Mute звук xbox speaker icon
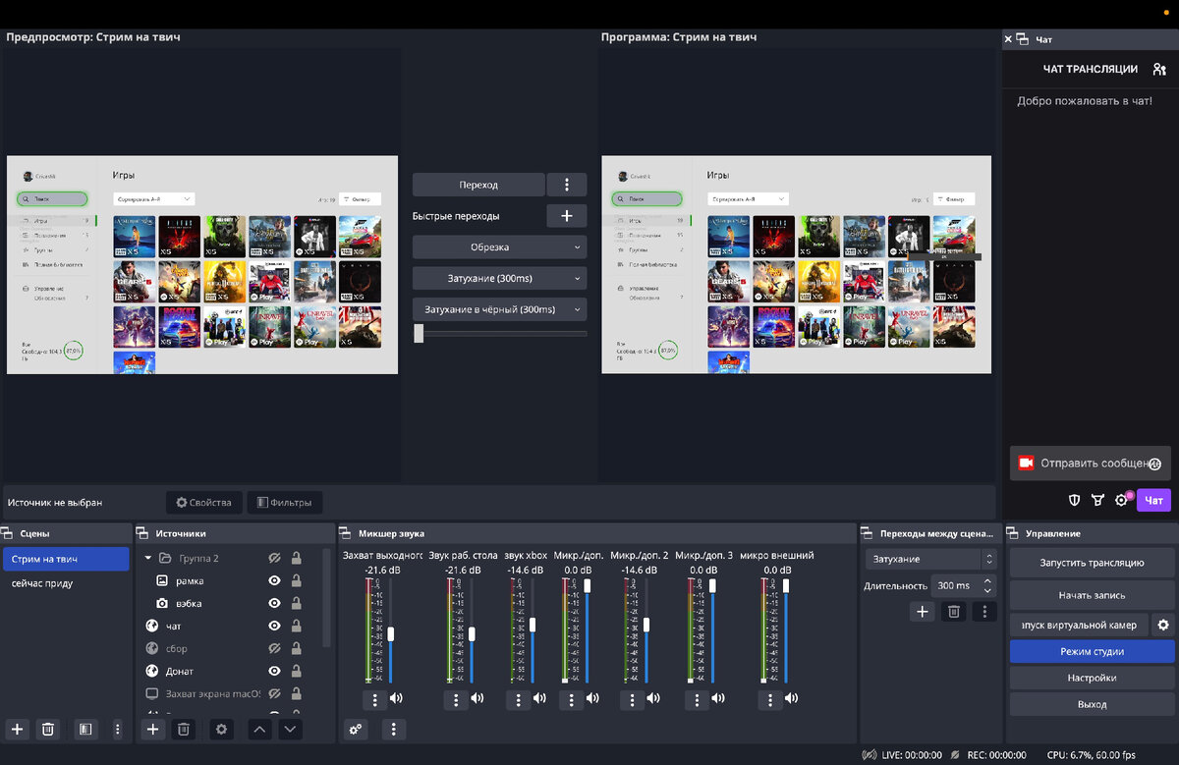Image resolution: width=1179 pixels, height=765 pixels. 539,699
